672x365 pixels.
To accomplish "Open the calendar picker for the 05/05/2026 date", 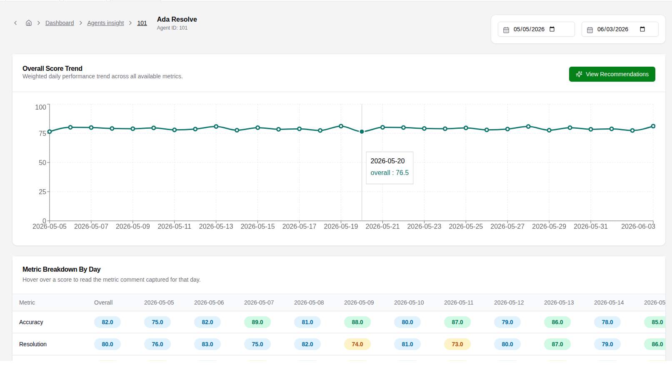I will (x=552, y=29).
